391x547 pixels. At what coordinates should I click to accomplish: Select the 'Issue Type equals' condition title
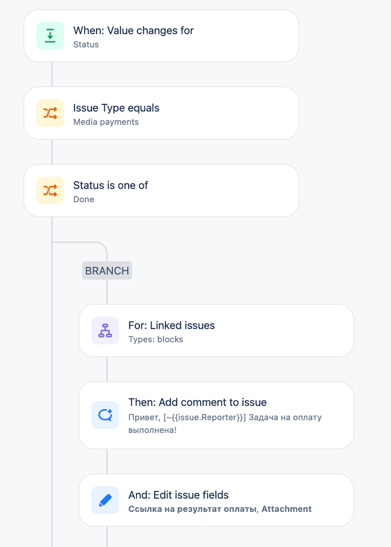tap(116, 108)
